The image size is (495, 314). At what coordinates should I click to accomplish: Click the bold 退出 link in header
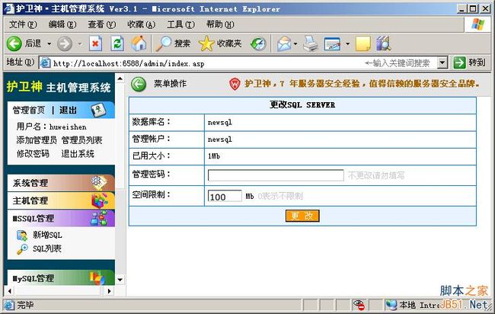pyautogui.click(x=68, y=110)
